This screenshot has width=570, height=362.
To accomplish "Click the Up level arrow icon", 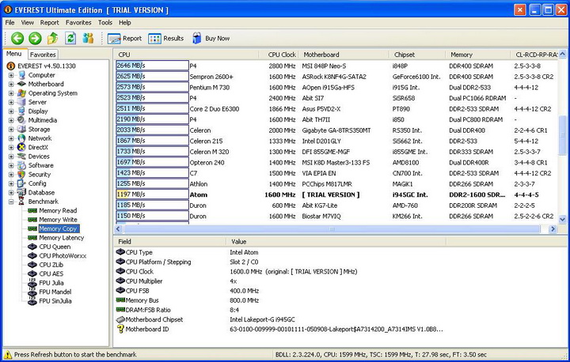I will pyautogui.click(x=53, y=38).
